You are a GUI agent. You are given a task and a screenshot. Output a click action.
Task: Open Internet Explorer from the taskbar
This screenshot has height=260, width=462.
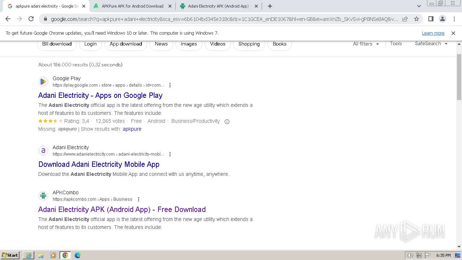click(29, 255)
